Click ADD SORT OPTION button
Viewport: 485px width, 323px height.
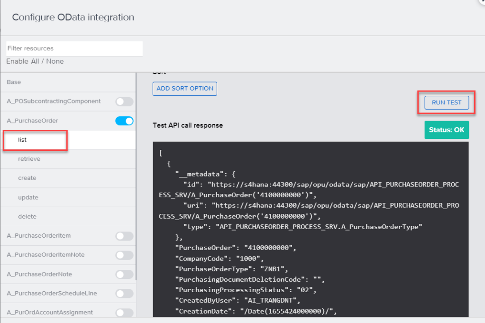click(x=184, y=89)
